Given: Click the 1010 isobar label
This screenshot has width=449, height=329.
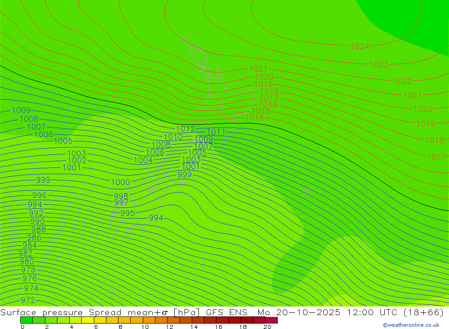Looking at the screenshot, I should point(173,137).
